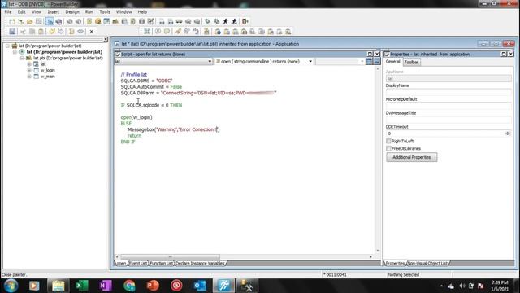Enable the RightToLeft checkbox
This screenshot has width=520, height=293.
tap(388, 141)
